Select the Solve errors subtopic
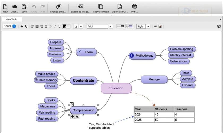Image resolution: width=223 pixels, height=133 pixels. pos(178,61)
